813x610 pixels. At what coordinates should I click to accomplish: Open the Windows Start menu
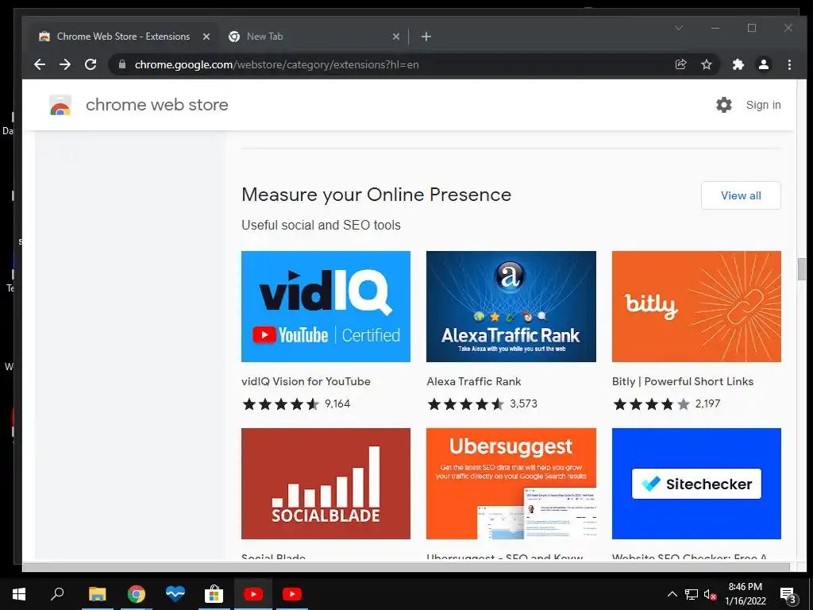tap(19, 594)
